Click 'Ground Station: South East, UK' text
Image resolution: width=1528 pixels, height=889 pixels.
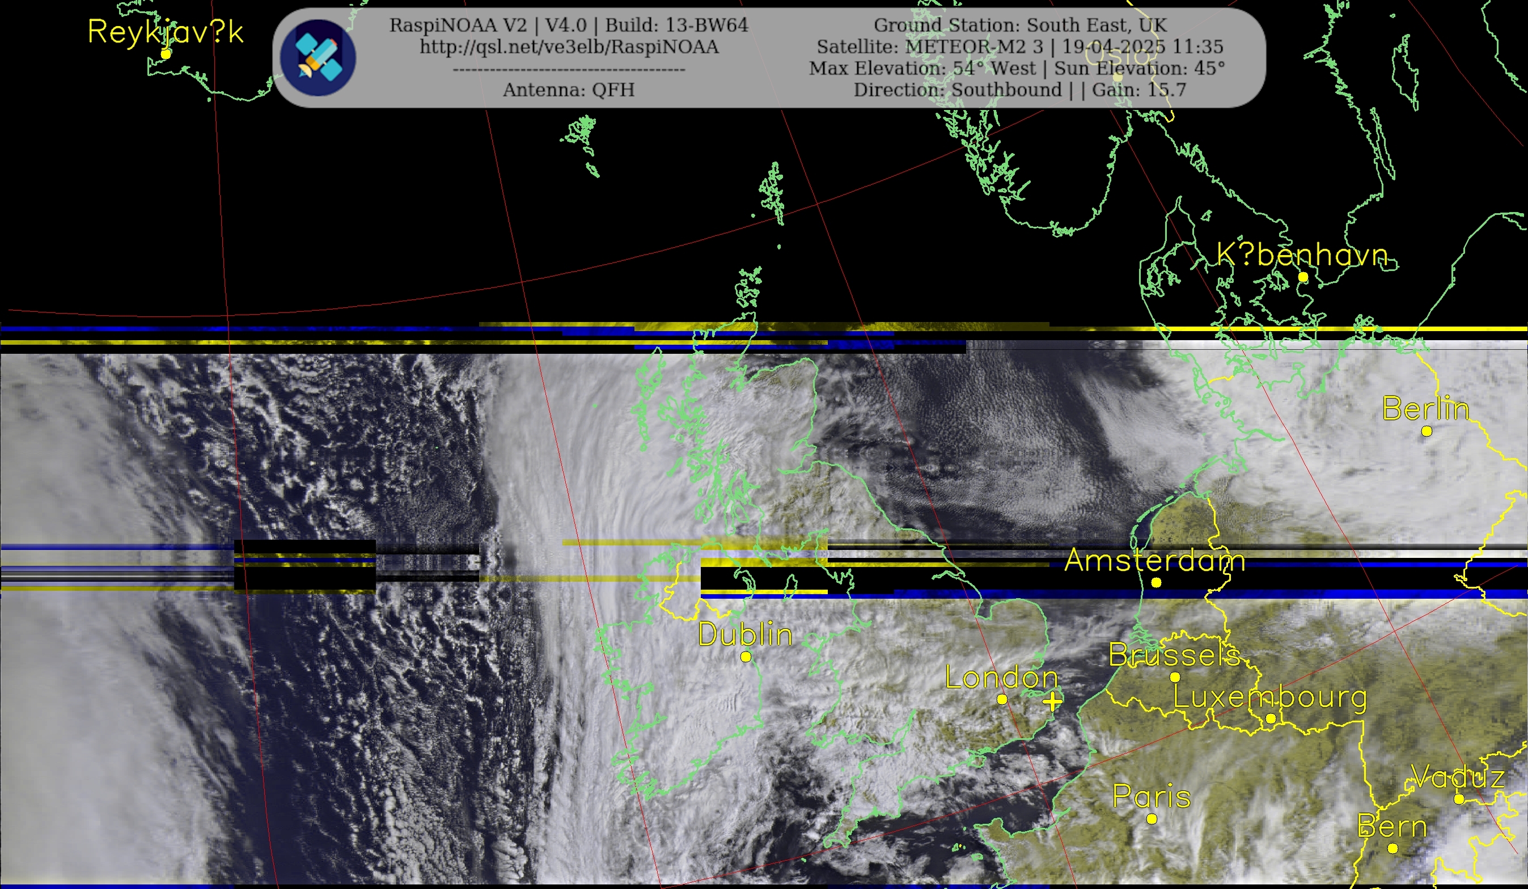(1020, 25)
